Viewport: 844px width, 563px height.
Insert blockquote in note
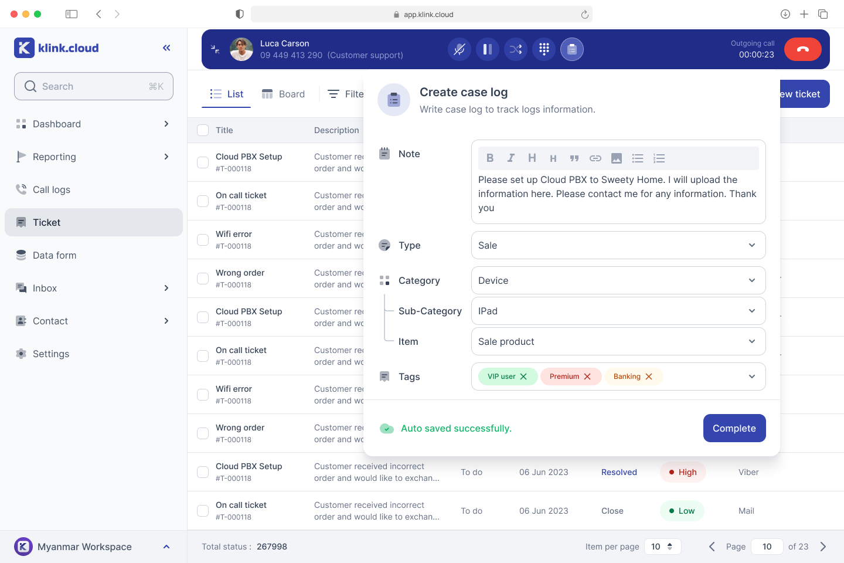574,158
